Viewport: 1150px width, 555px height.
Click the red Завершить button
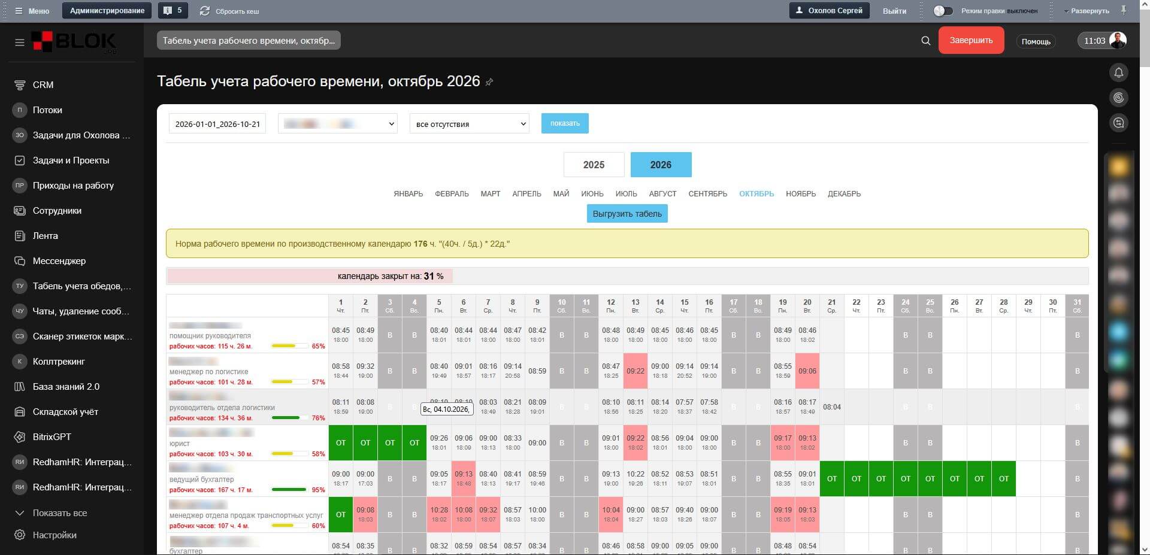971,41
